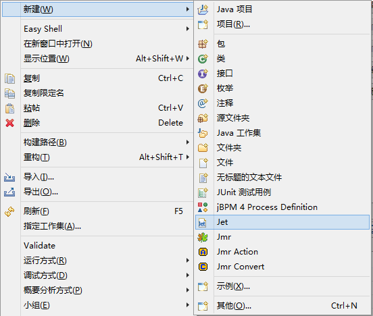Click the Jmr Convert yellow C icon

point(203,267)
